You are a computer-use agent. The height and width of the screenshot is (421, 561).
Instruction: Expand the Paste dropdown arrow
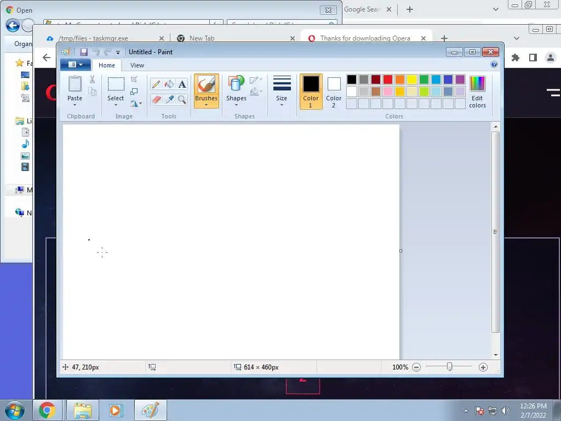point(75,105)
